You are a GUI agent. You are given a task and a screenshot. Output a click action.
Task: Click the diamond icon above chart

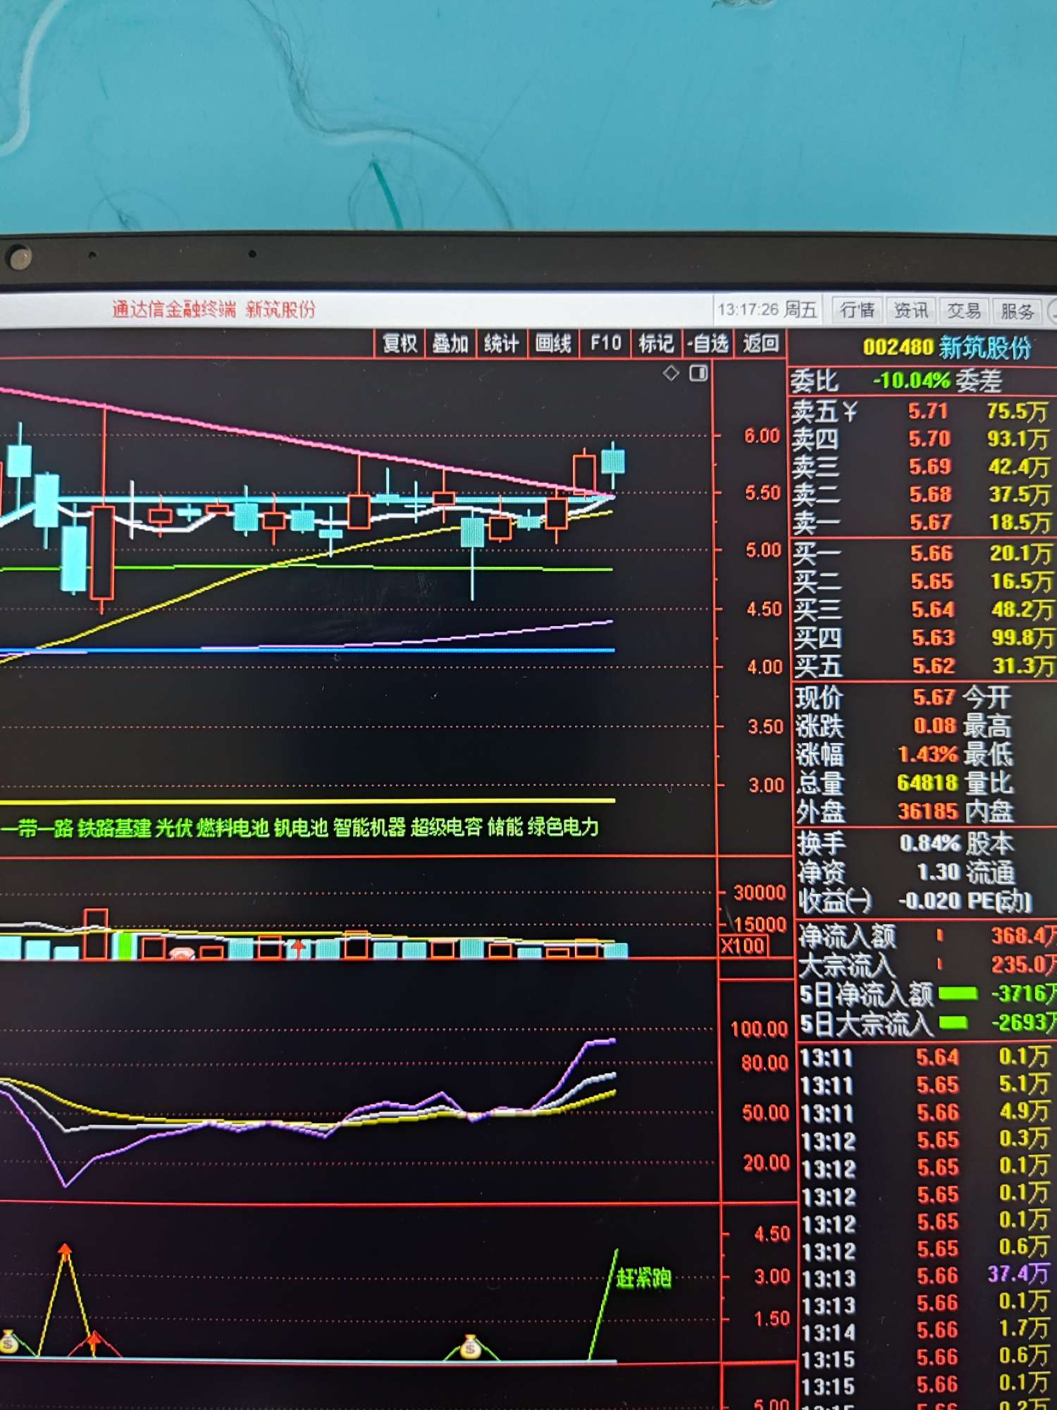(x=671, y=373)
